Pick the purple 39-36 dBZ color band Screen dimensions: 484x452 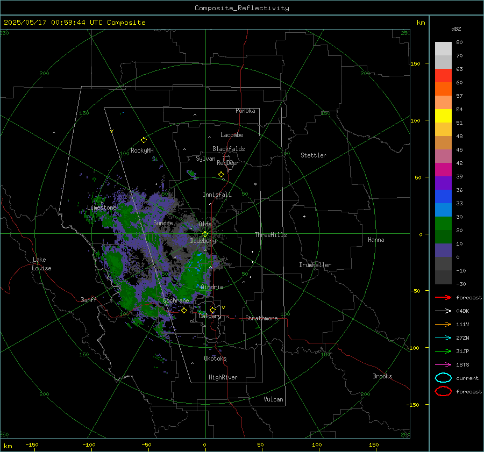443,183
